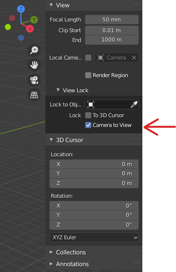
Task: Click the pan view hand button
Action: pyautogui.click(x=34, y=65)
